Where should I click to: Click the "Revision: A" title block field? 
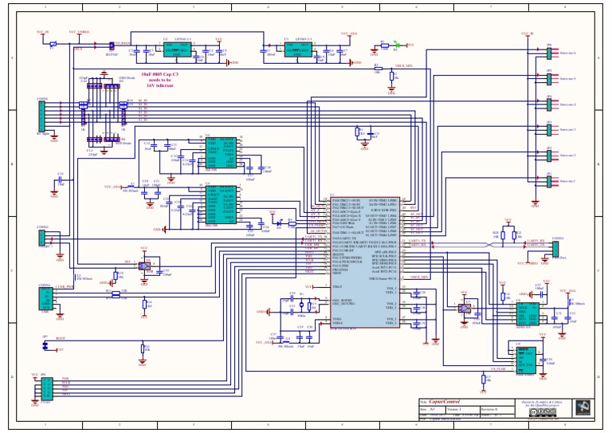(497, 409)
